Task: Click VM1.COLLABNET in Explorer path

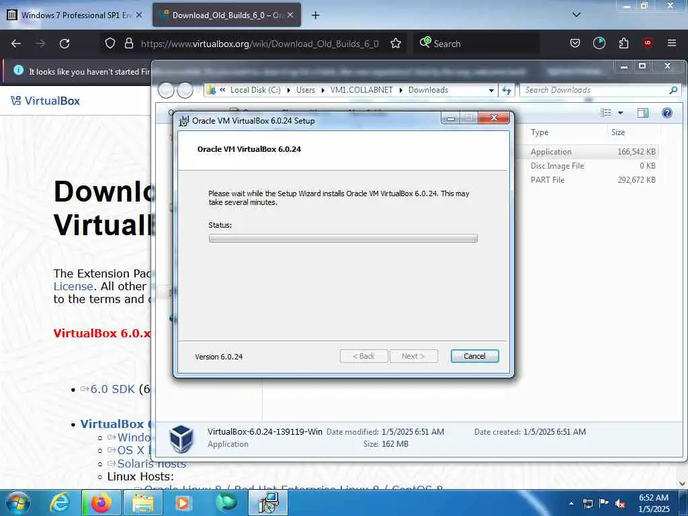Action: click(x=361, y=90)
